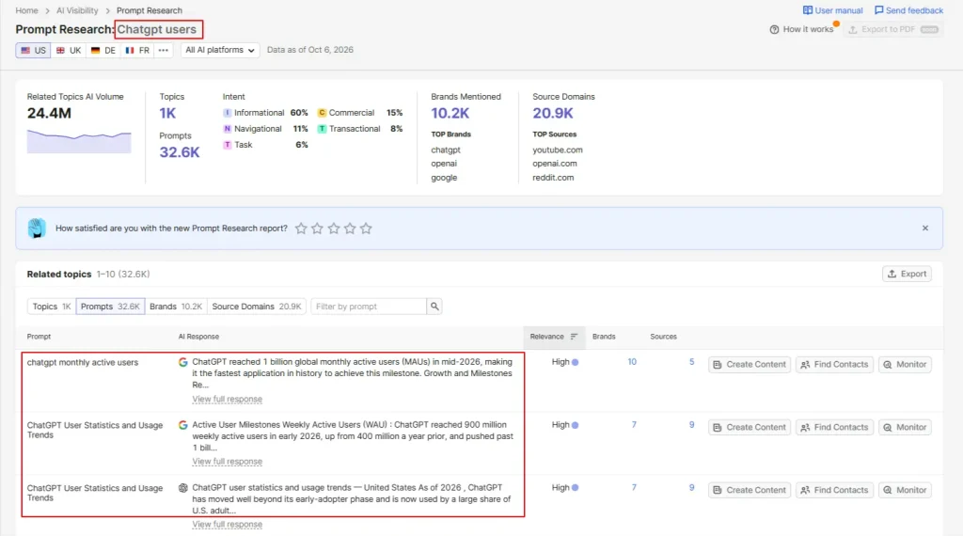Viewport: 963px width, 536px height.
Task: Open How it works help
Action: tap(801, 29)
